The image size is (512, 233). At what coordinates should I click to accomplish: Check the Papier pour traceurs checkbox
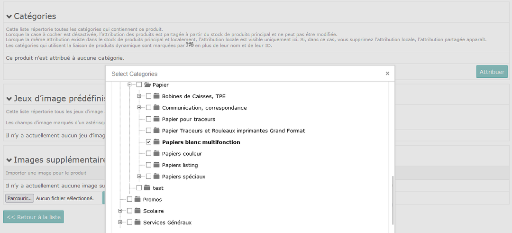[x=148, y=119]
